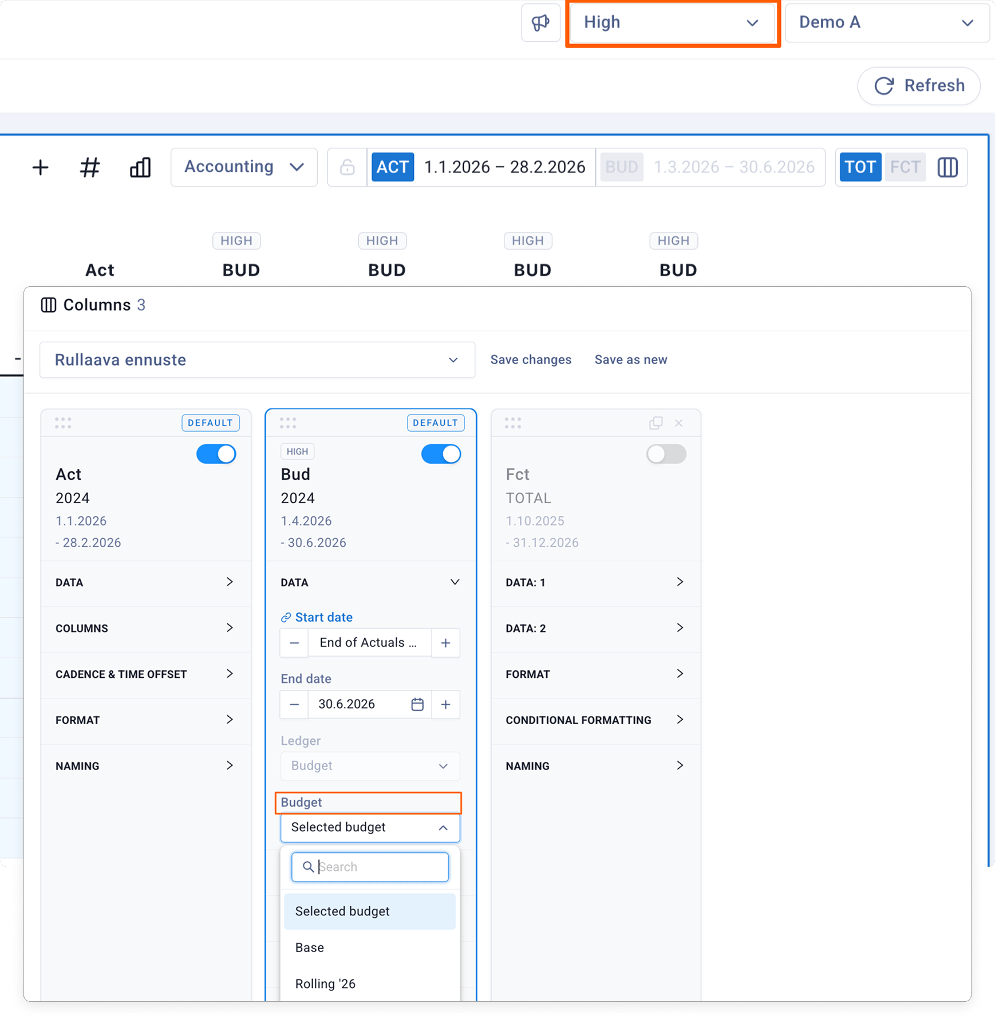Open calendar icon in End date field
Image resolution: width=995 pixels, height=1019 pixels.
417,704
